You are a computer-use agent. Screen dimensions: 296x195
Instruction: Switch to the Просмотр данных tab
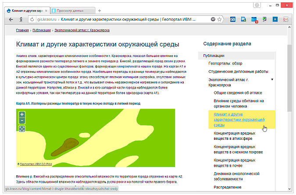pos(70,10)
